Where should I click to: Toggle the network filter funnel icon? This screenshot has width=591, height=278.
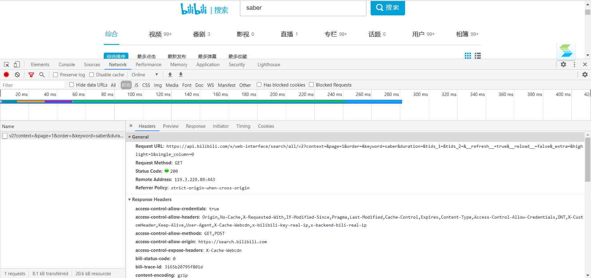click(31, 75)
